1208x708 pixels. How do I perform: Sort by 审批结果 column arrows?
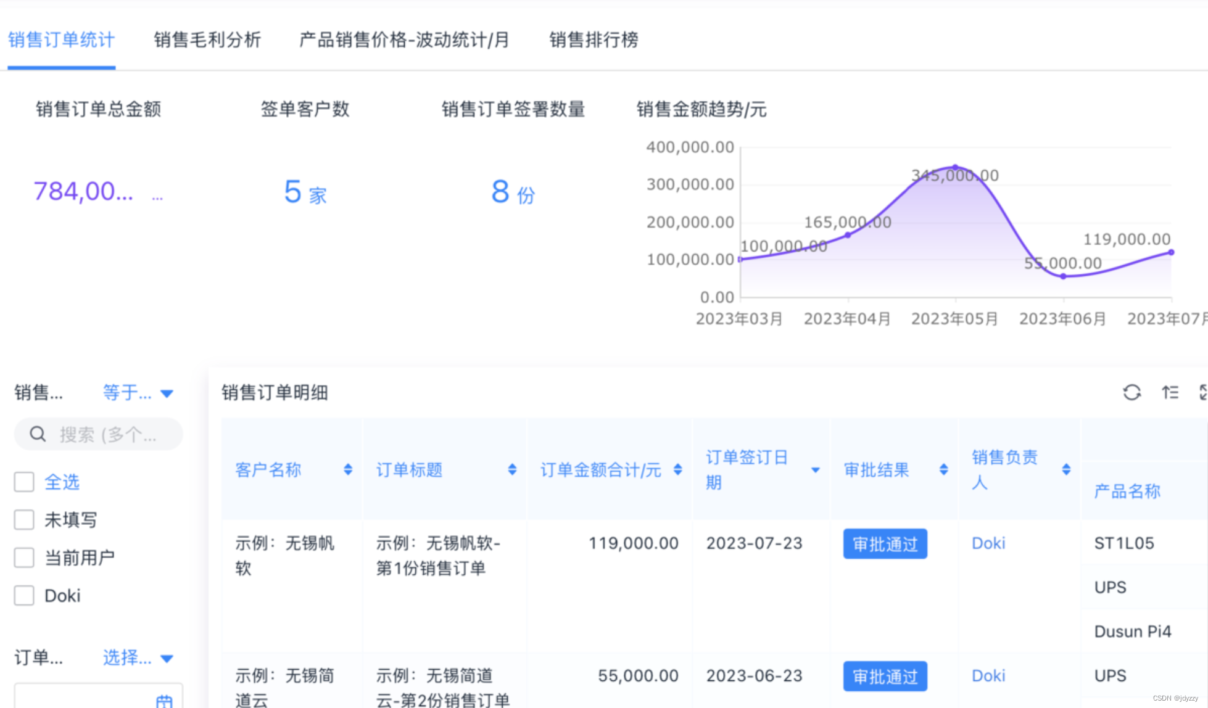point(943,470)
